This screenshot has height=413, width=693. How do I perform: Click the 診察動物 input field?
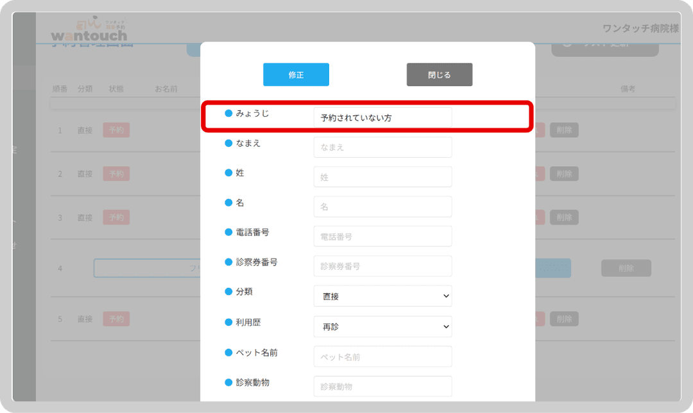(x=382, y=386)
